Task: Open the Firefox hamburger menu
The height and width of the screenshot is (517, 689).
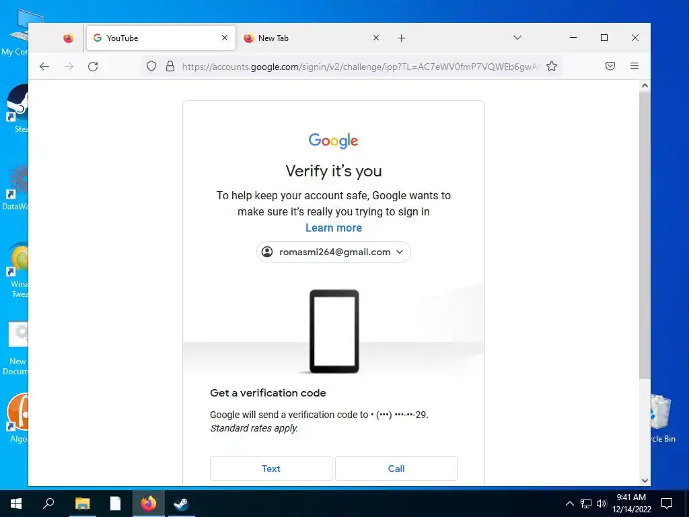Action: [634, 66]
